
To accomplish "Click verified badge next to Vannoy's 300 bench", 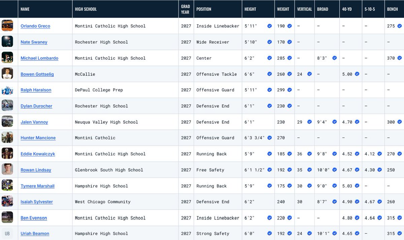I will pyautogui.click(x=399, y=122).
